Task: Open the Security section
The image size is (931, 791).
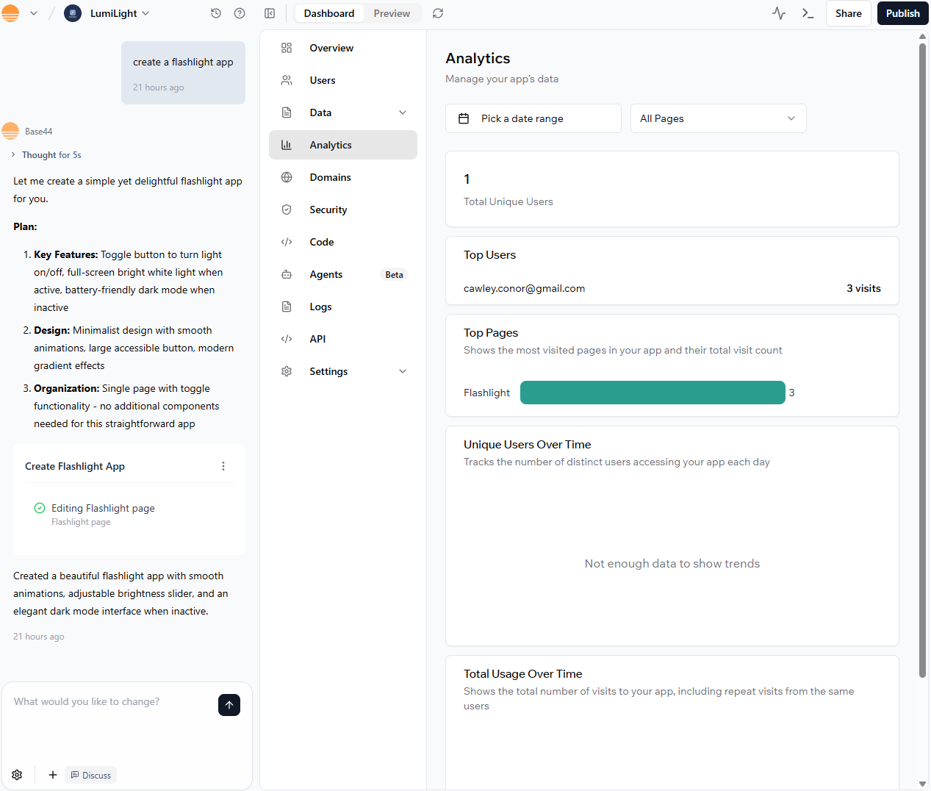Action: click(328, 209)
